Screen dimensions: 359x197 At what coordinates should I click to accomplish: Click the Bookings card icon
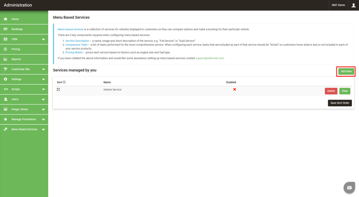point(5,29)
